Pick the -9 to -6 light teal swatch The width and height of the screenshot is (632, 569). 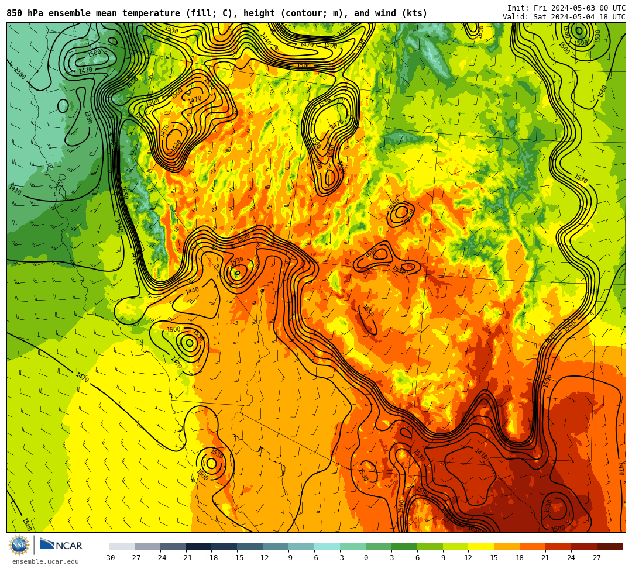pyautogui.click(x=301, y=546)
